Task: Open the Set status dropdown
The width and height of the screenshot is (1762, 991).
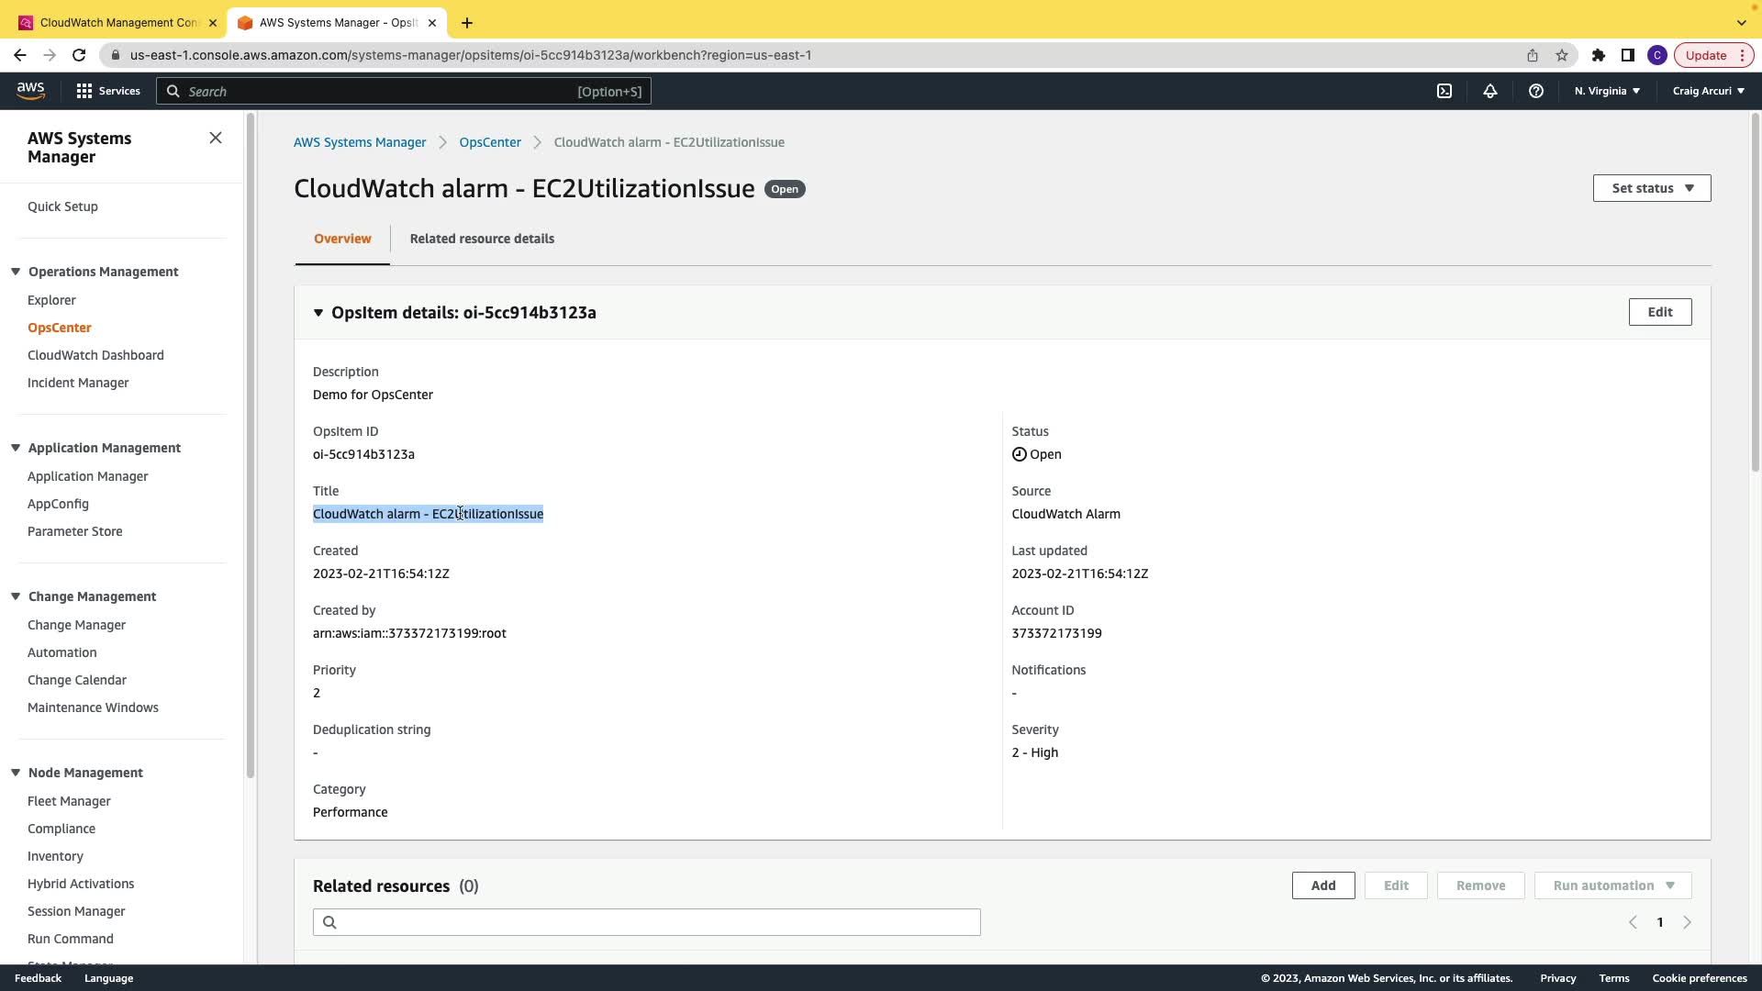Action: tap(1652, 188)
